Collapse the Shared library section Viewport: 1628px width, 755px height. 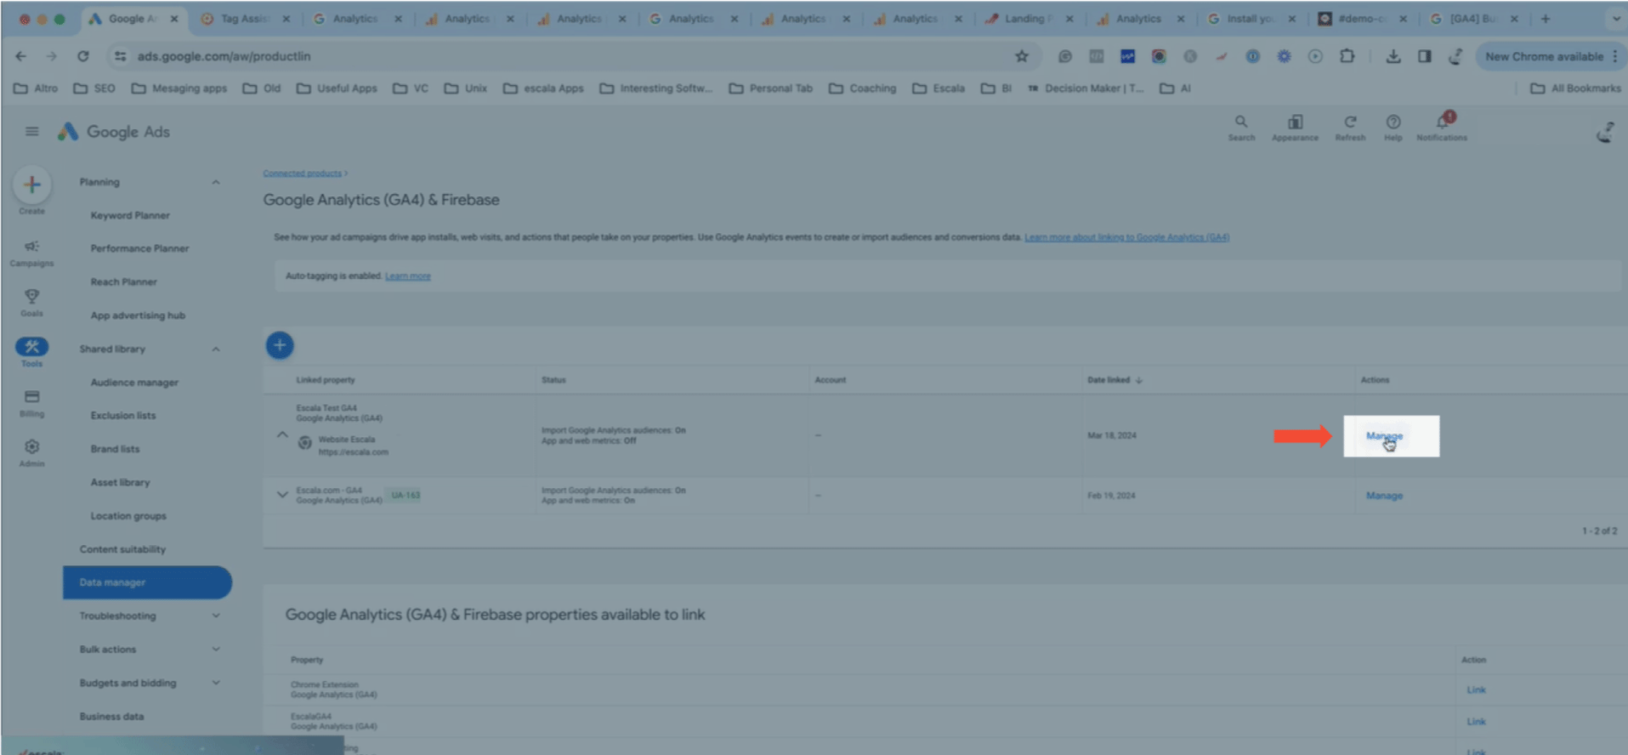(216, 349)
